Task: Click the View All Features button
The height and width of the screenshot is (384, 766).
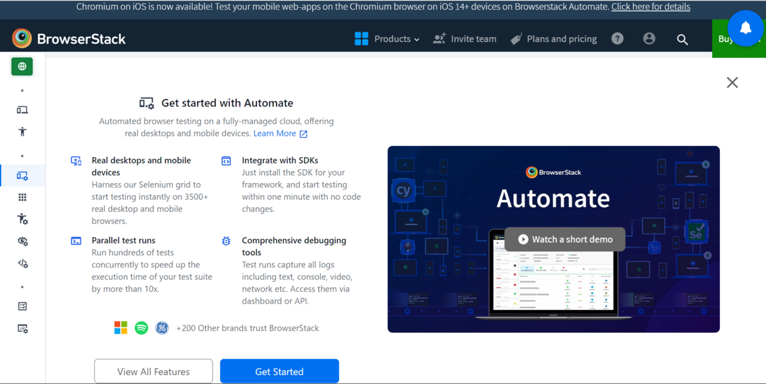Action: 153,371
